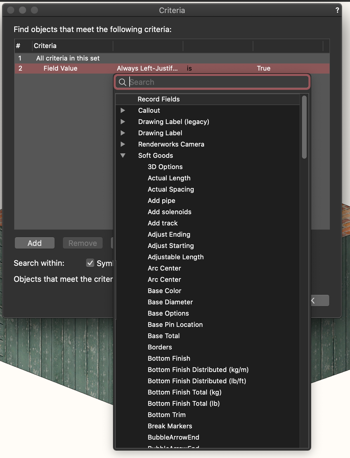Select the 3D Options field
350x458 pixels.
tap(165, 167)
